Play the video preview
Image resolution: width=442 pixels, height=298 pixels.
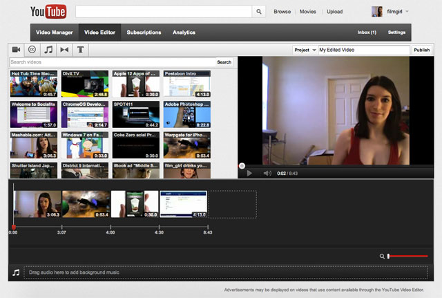pyautogui.click(x=249, y=173)
